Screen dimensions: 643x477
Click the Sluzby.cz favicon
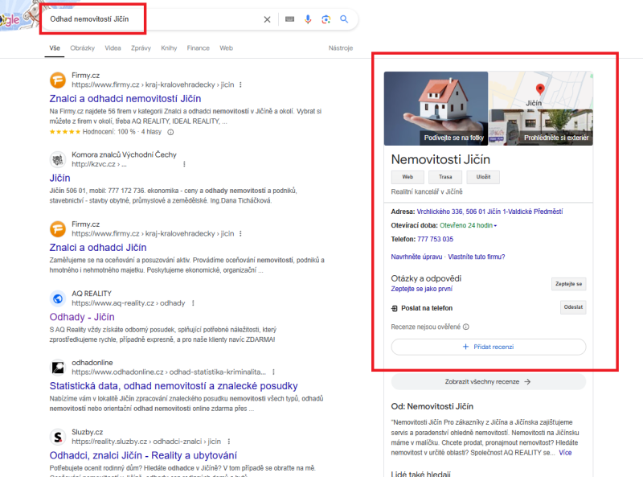click(x=58, y=437)
